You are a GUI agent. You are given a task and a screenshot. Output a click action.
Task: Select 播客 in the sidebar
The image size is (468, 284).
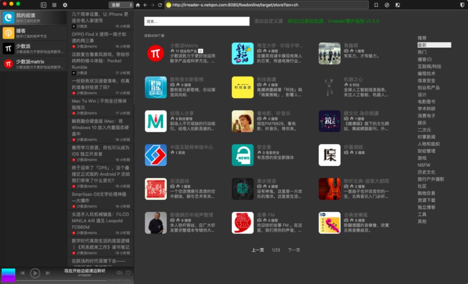pos(33,33)
